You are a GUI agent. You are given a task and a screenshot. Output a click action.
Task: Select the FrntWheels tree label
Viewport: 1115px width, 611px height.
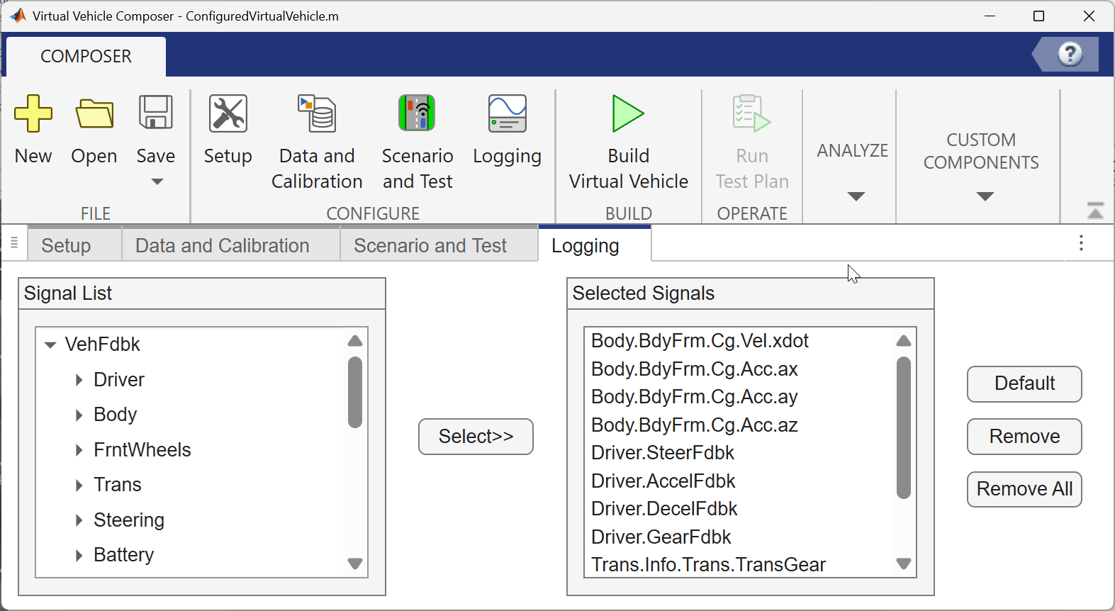pyautogui.click(x=142, y=450)
